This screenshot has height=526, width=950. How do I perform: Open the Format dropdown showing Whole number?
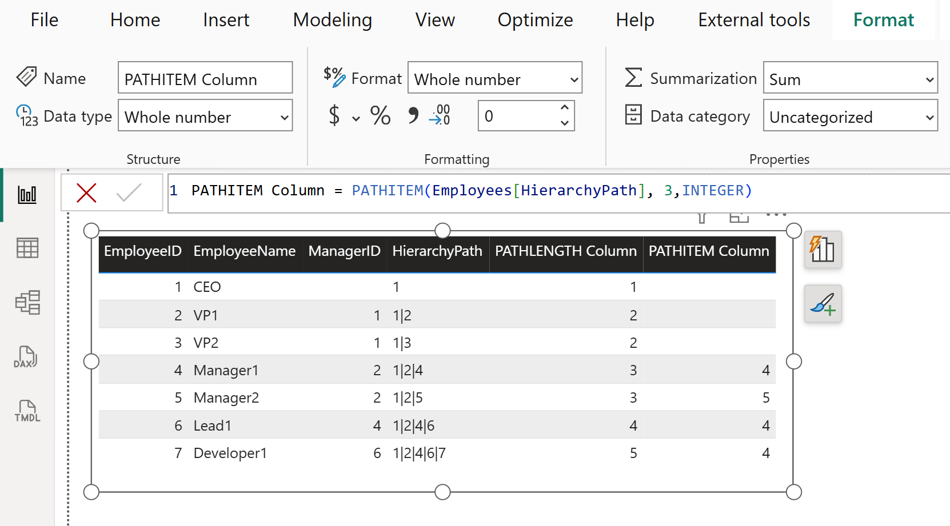pos(495,78)
